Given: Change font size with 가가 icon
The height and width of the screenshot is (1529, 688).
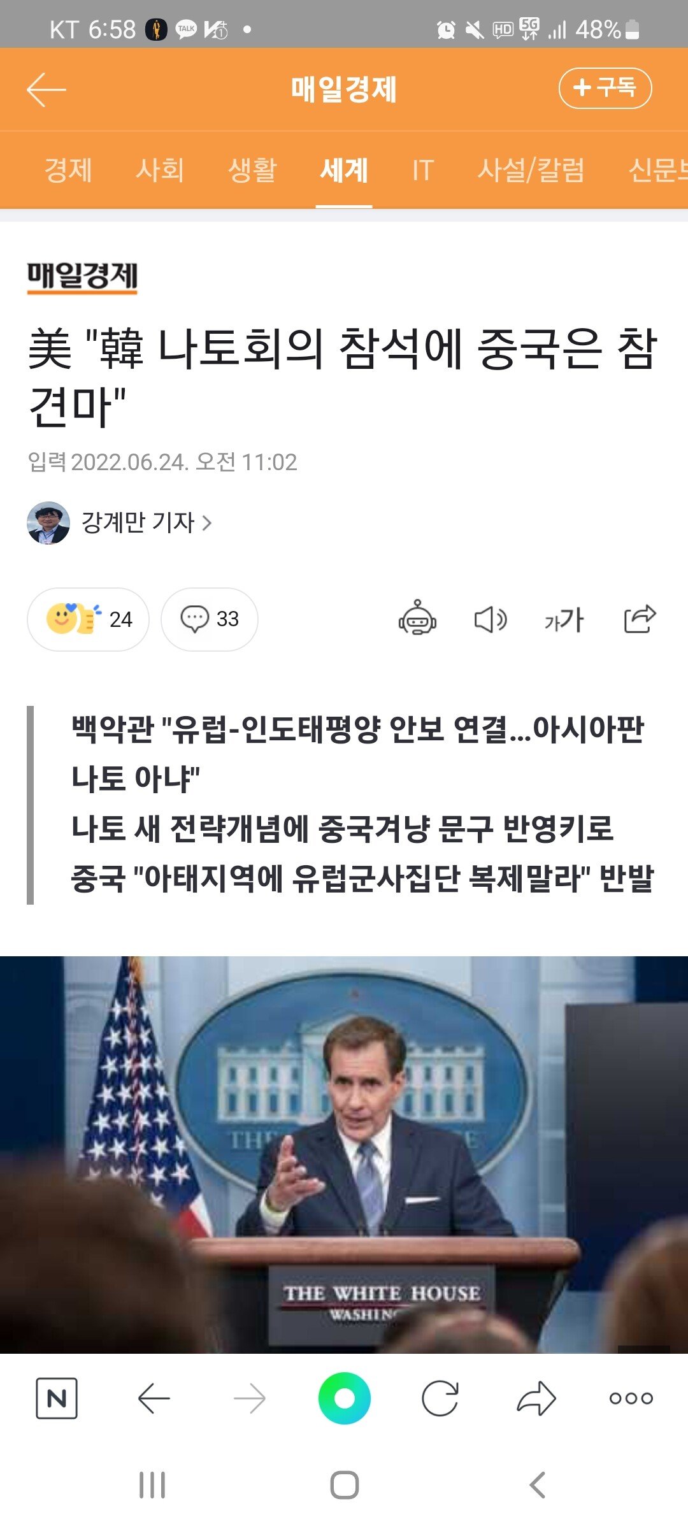Looking at the screenshot, I should (564, 619).
